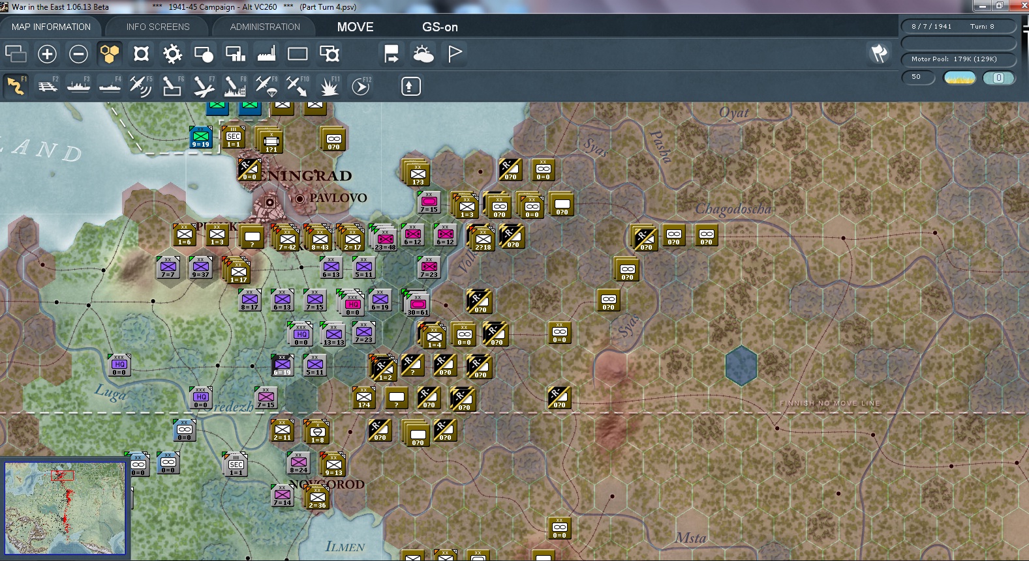Click the MOVE mode label
Screen dimensions: 1029x561
click(x=356, y=27)
